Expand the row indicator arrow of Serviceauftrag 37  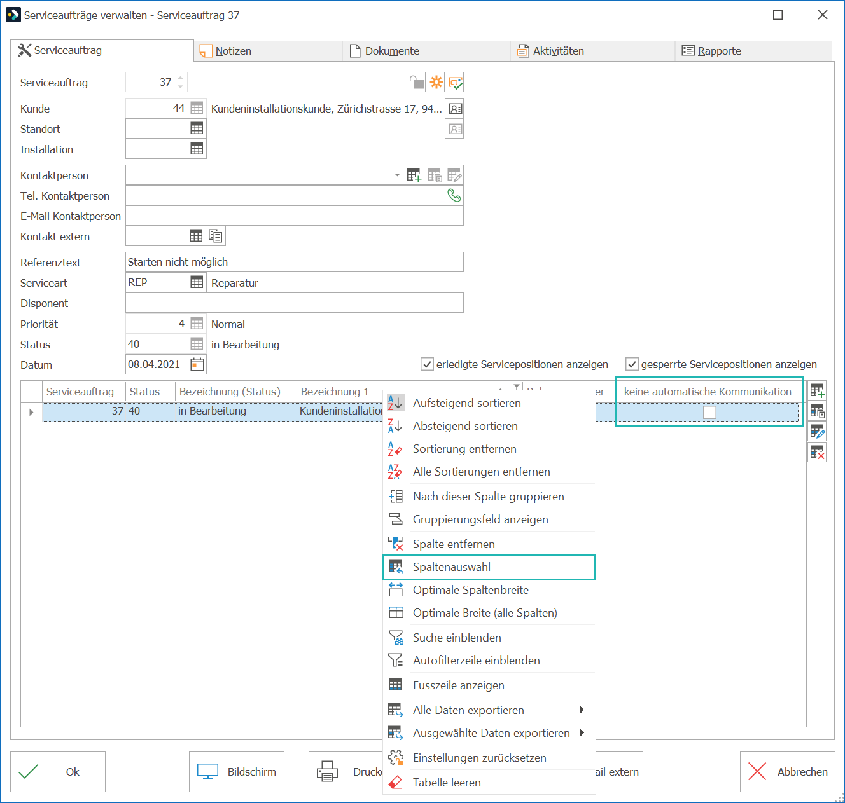[31, 412]
